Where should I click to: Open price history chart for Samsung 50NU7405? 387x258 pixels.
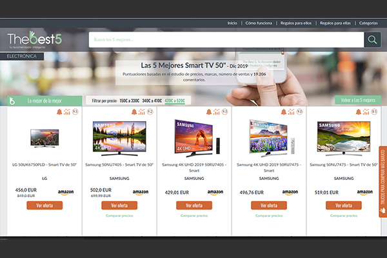tap(141, 112)
